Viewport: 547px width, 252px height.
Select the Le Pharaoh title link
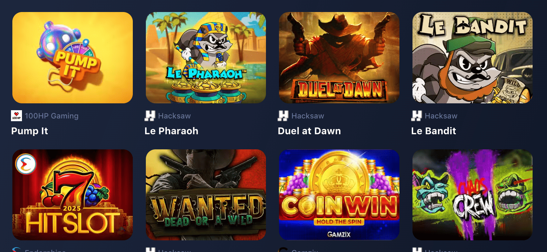click(171, 131)
